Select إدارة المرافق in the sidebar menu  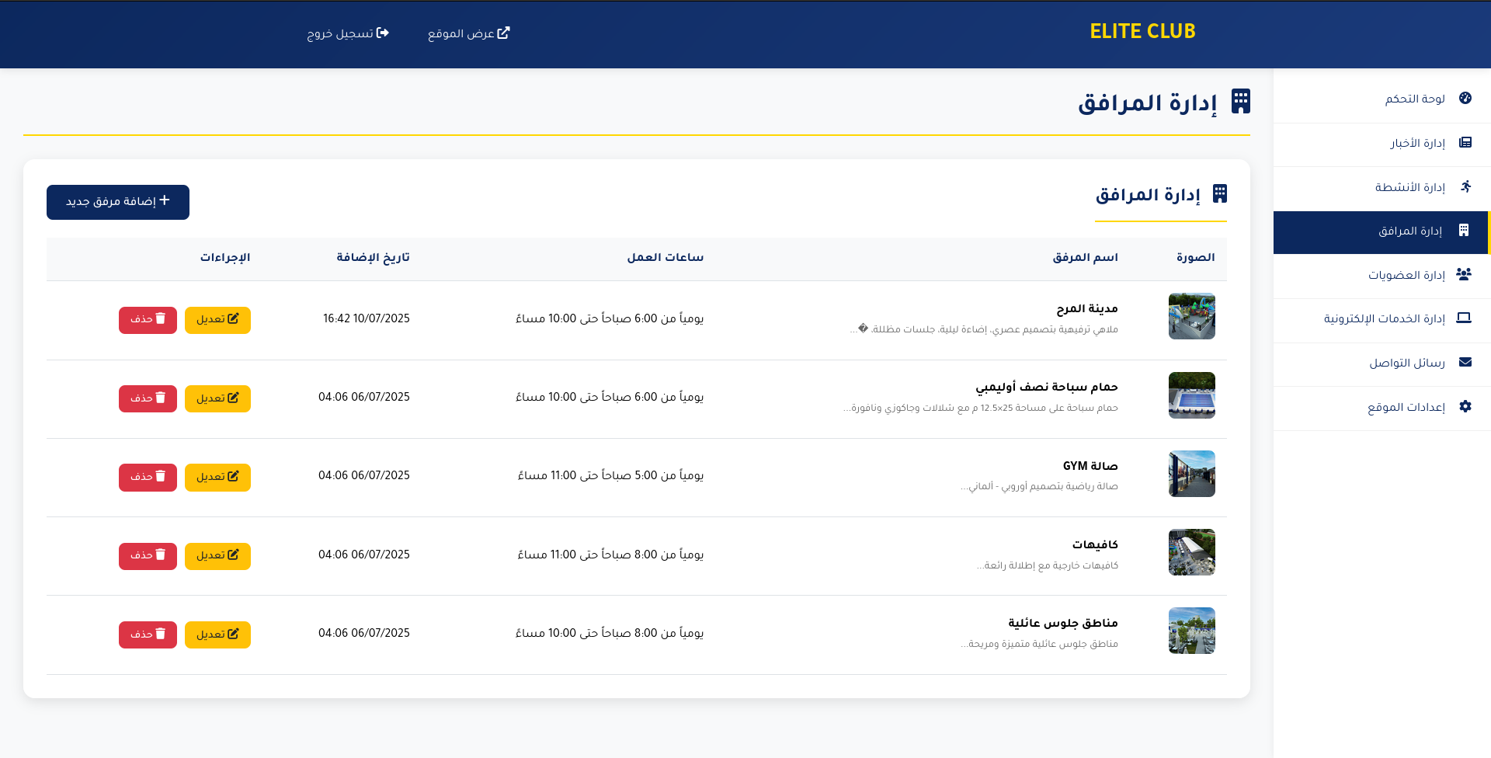point(1381,232)
